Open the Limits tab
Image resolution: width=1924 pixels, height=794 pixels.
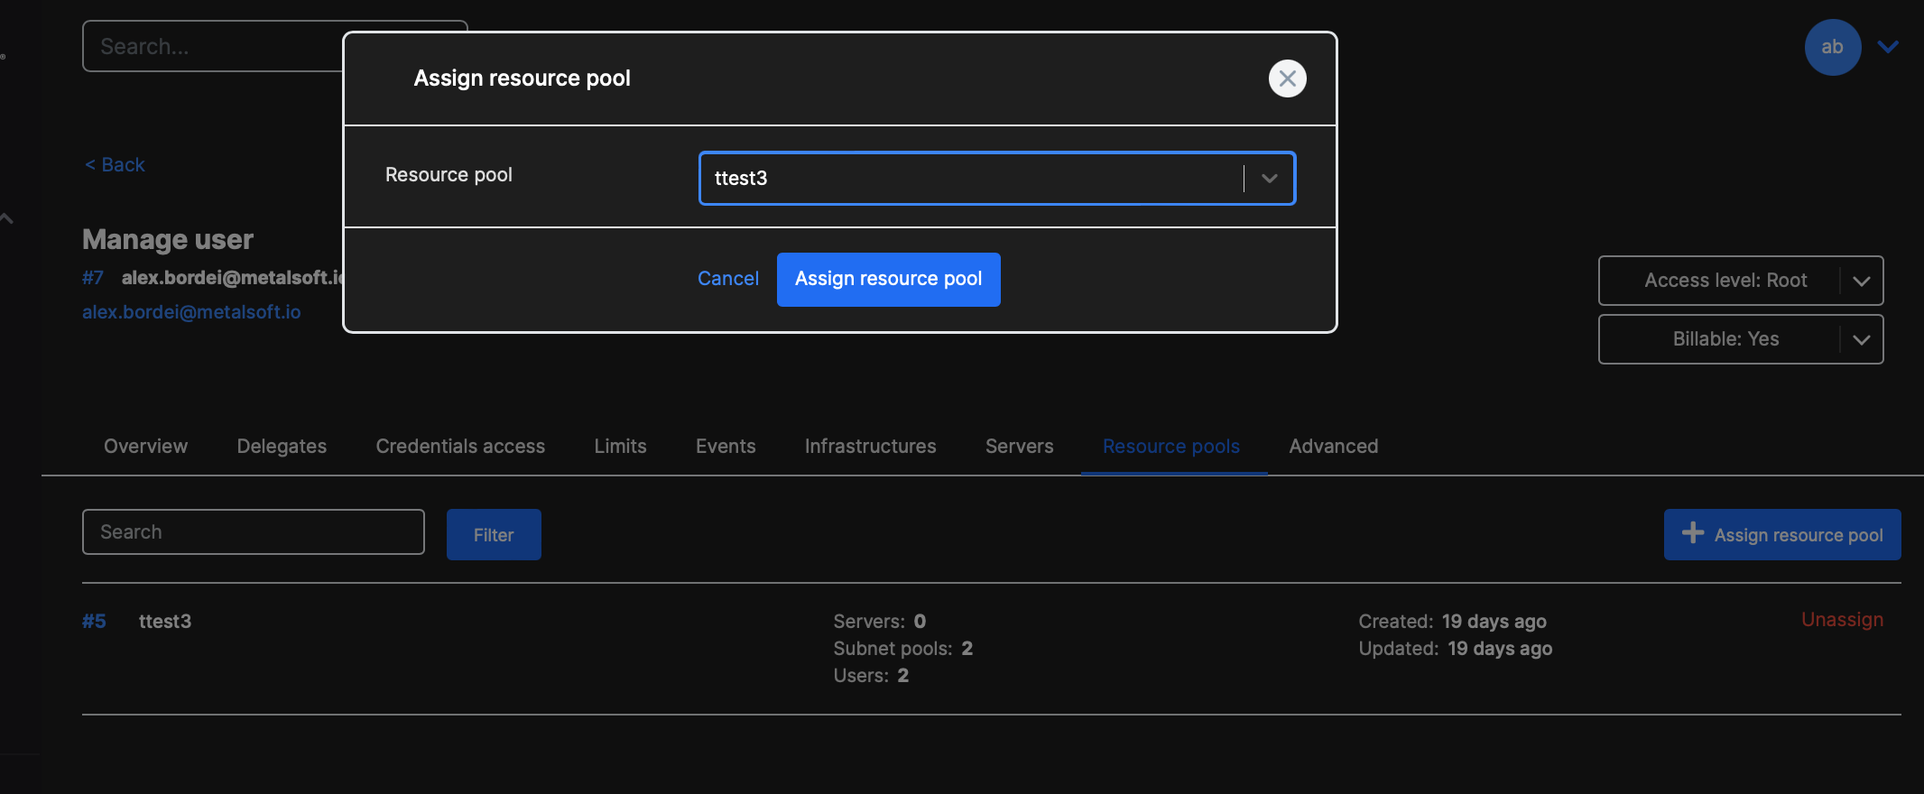pyautogui.click(x=620, y=446)
